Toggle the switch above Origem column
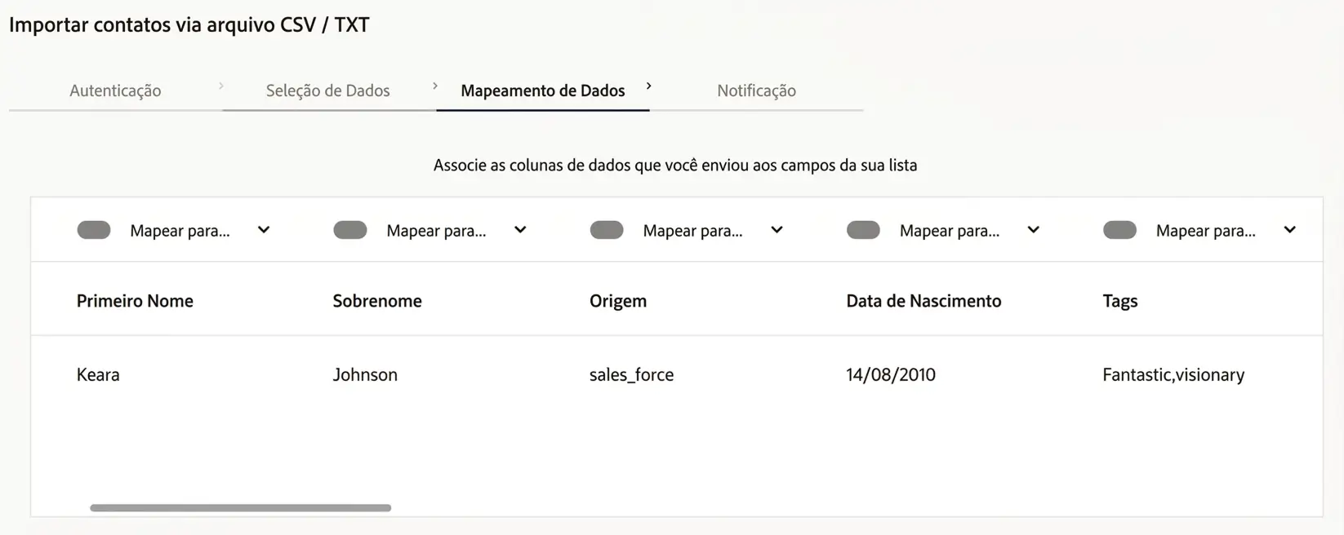 (x=607, y=230)
